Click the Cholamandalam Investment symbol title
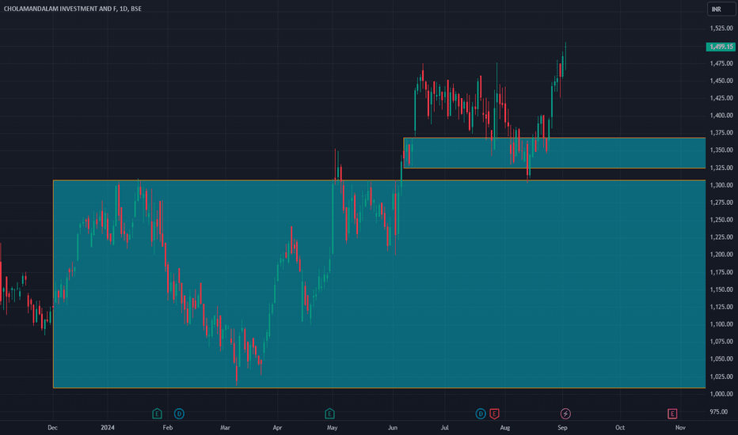738x435 pixels. pyautogui.click(x=73, y=9)
